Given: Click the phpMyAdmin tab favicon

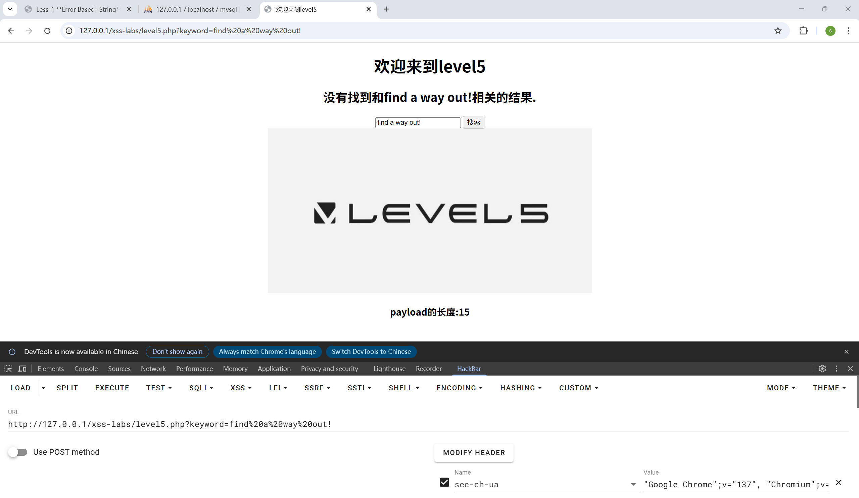Looking at the screenshot, I should coord(148,9).
